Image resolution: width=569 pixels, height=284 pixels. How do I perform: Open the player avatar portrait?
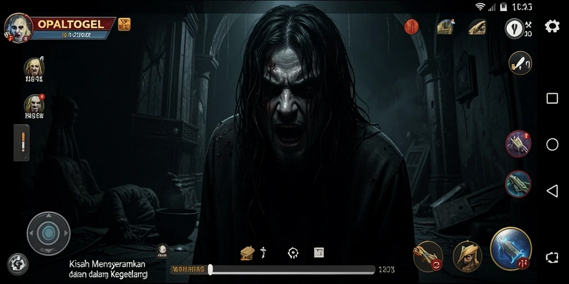point(18,28)
